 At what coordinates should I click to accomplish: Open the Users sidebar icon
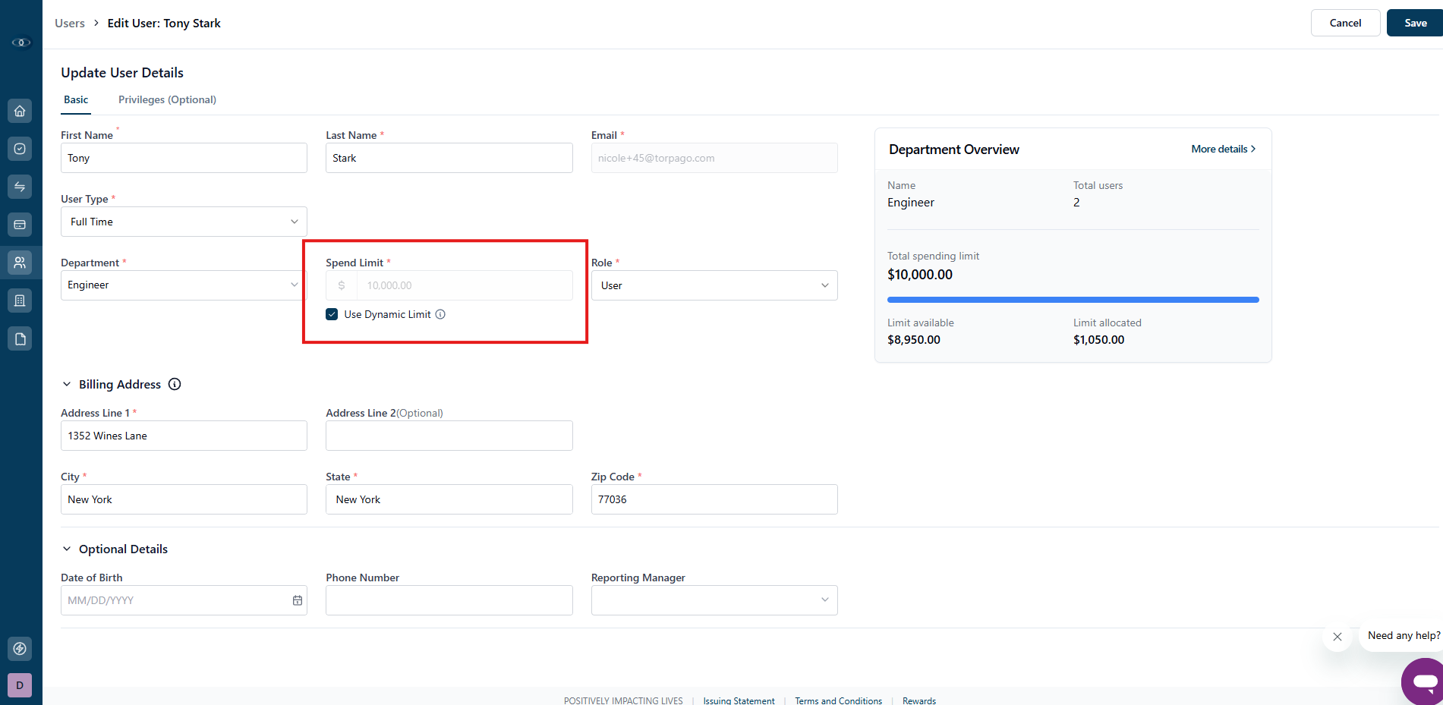coord(20,263)
